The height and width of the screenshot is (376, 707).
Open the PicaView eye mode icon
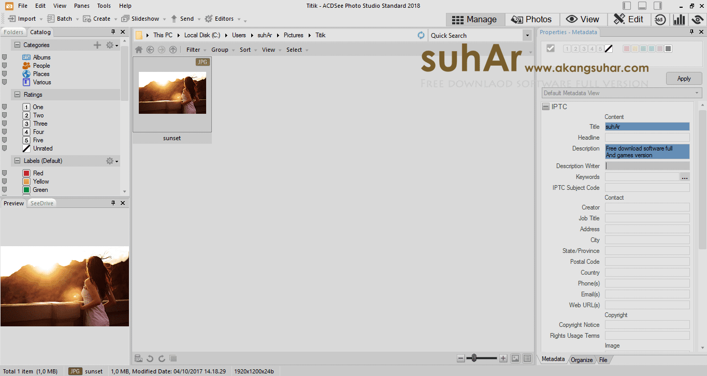[x=697, y=20]
